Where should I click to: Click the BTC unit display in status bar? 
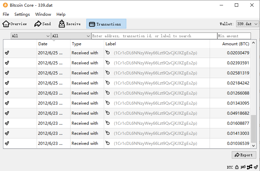(x=230, y=167)
